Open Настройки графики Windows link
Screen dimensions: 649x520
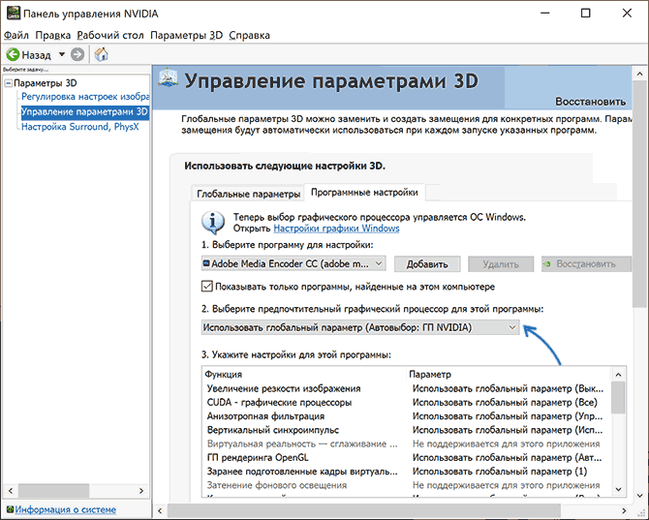tap(336, 229)
